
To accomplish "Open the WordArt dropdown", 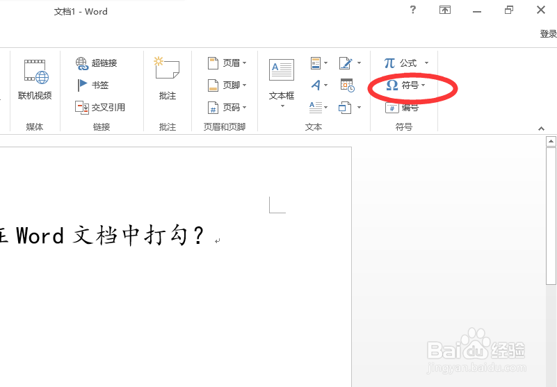I will click(x=318, y=85).
